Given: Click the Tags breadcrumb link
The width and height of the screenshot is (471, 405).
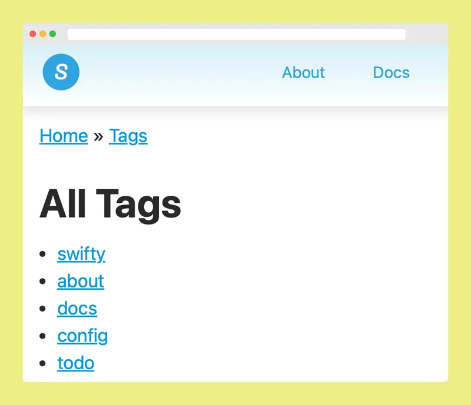Looking at the screenshot, I should pyautogui.click(x=128, y=136).
